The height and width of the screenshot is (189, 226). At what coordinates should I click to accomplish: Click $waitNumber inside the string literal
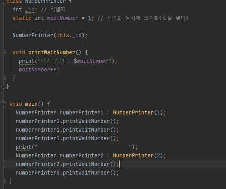pos(91,61)
